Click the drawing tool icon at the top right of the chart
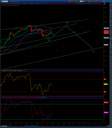 pyautogui.click(x=105, y=3)
